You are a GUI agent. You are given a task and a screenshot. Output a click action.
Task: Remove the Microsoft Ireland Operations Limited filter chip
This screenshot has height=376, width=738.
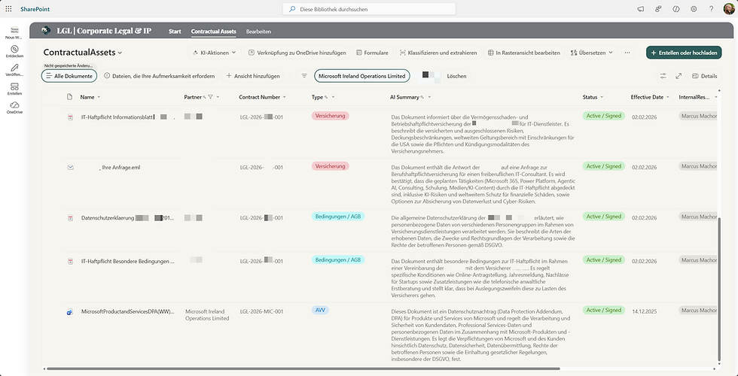(x=362, y=76)
